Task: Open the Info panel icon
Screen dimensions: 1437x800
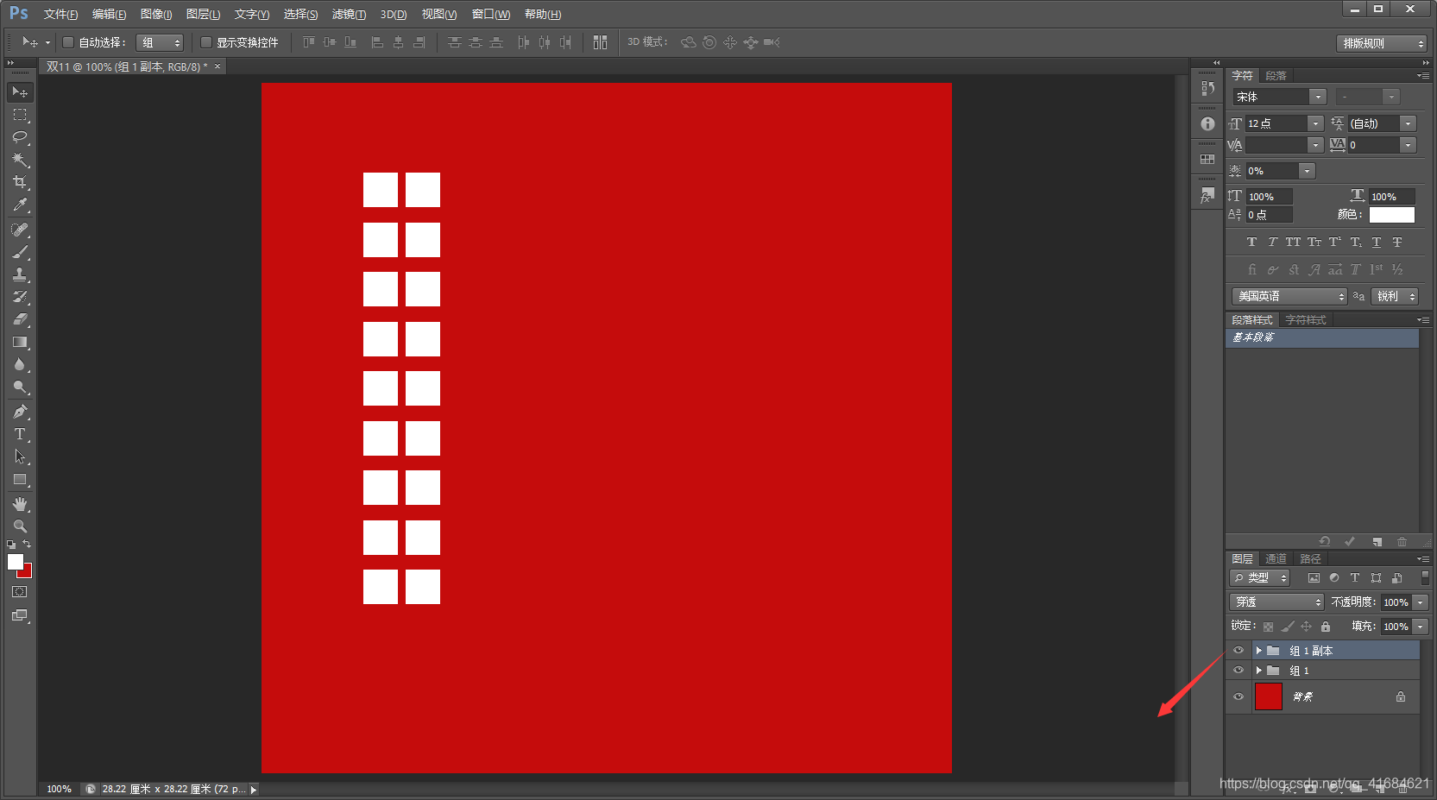Action: [x=1207, y=123]
